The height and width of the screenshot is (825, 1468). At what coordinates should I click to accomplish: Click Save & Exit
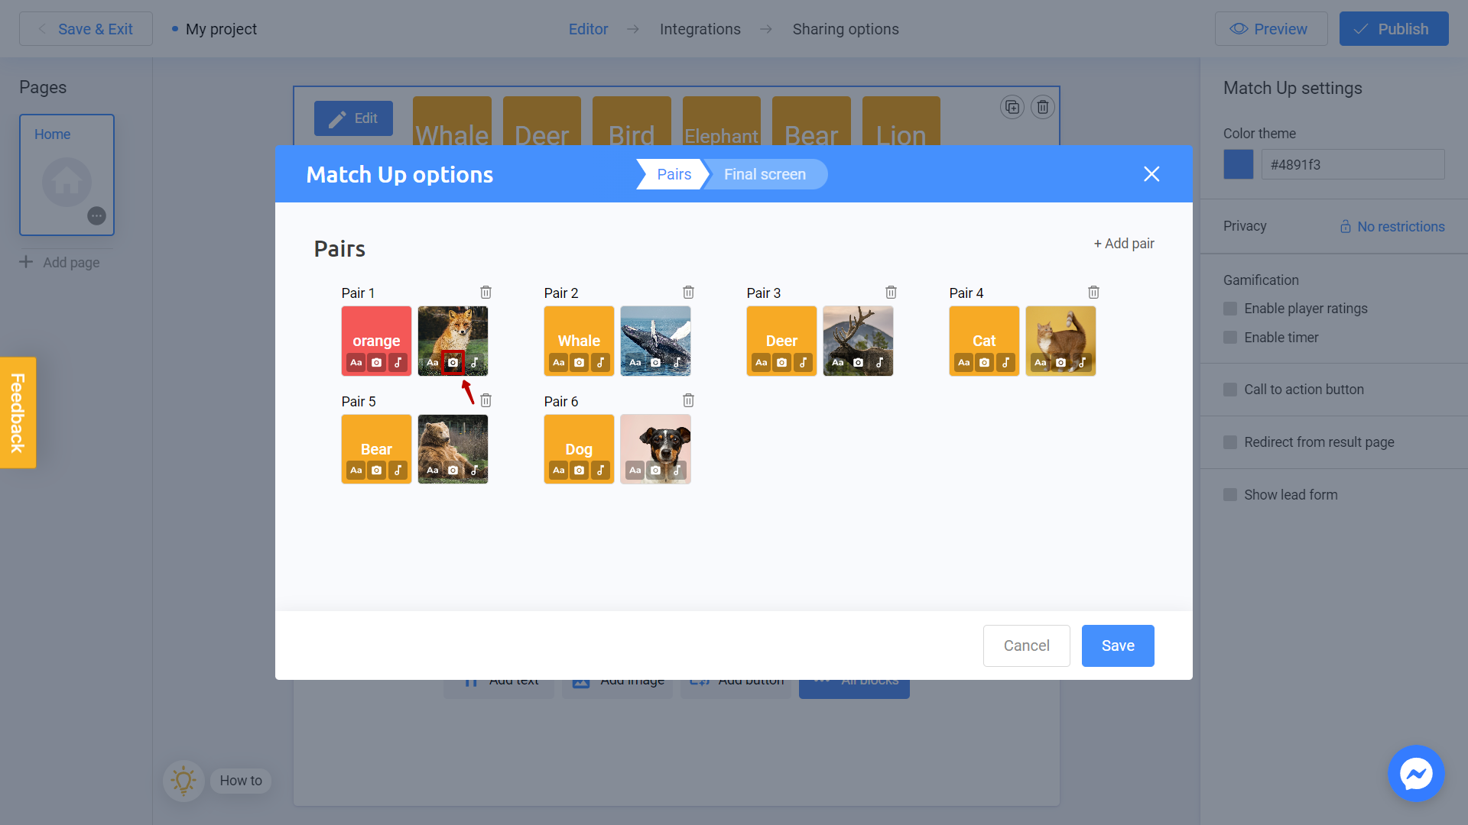tap(86, 29)
